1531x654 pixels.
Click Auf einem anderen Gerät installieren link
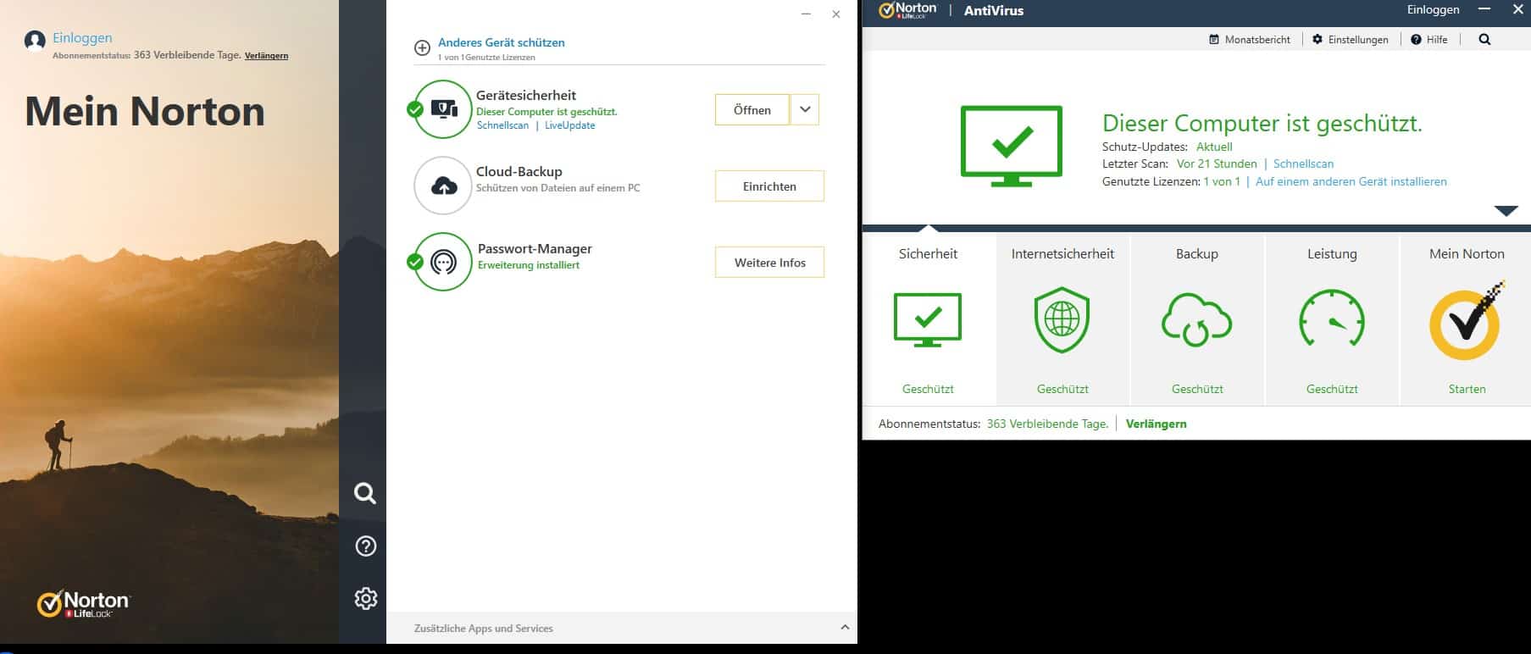point(1351,181)
